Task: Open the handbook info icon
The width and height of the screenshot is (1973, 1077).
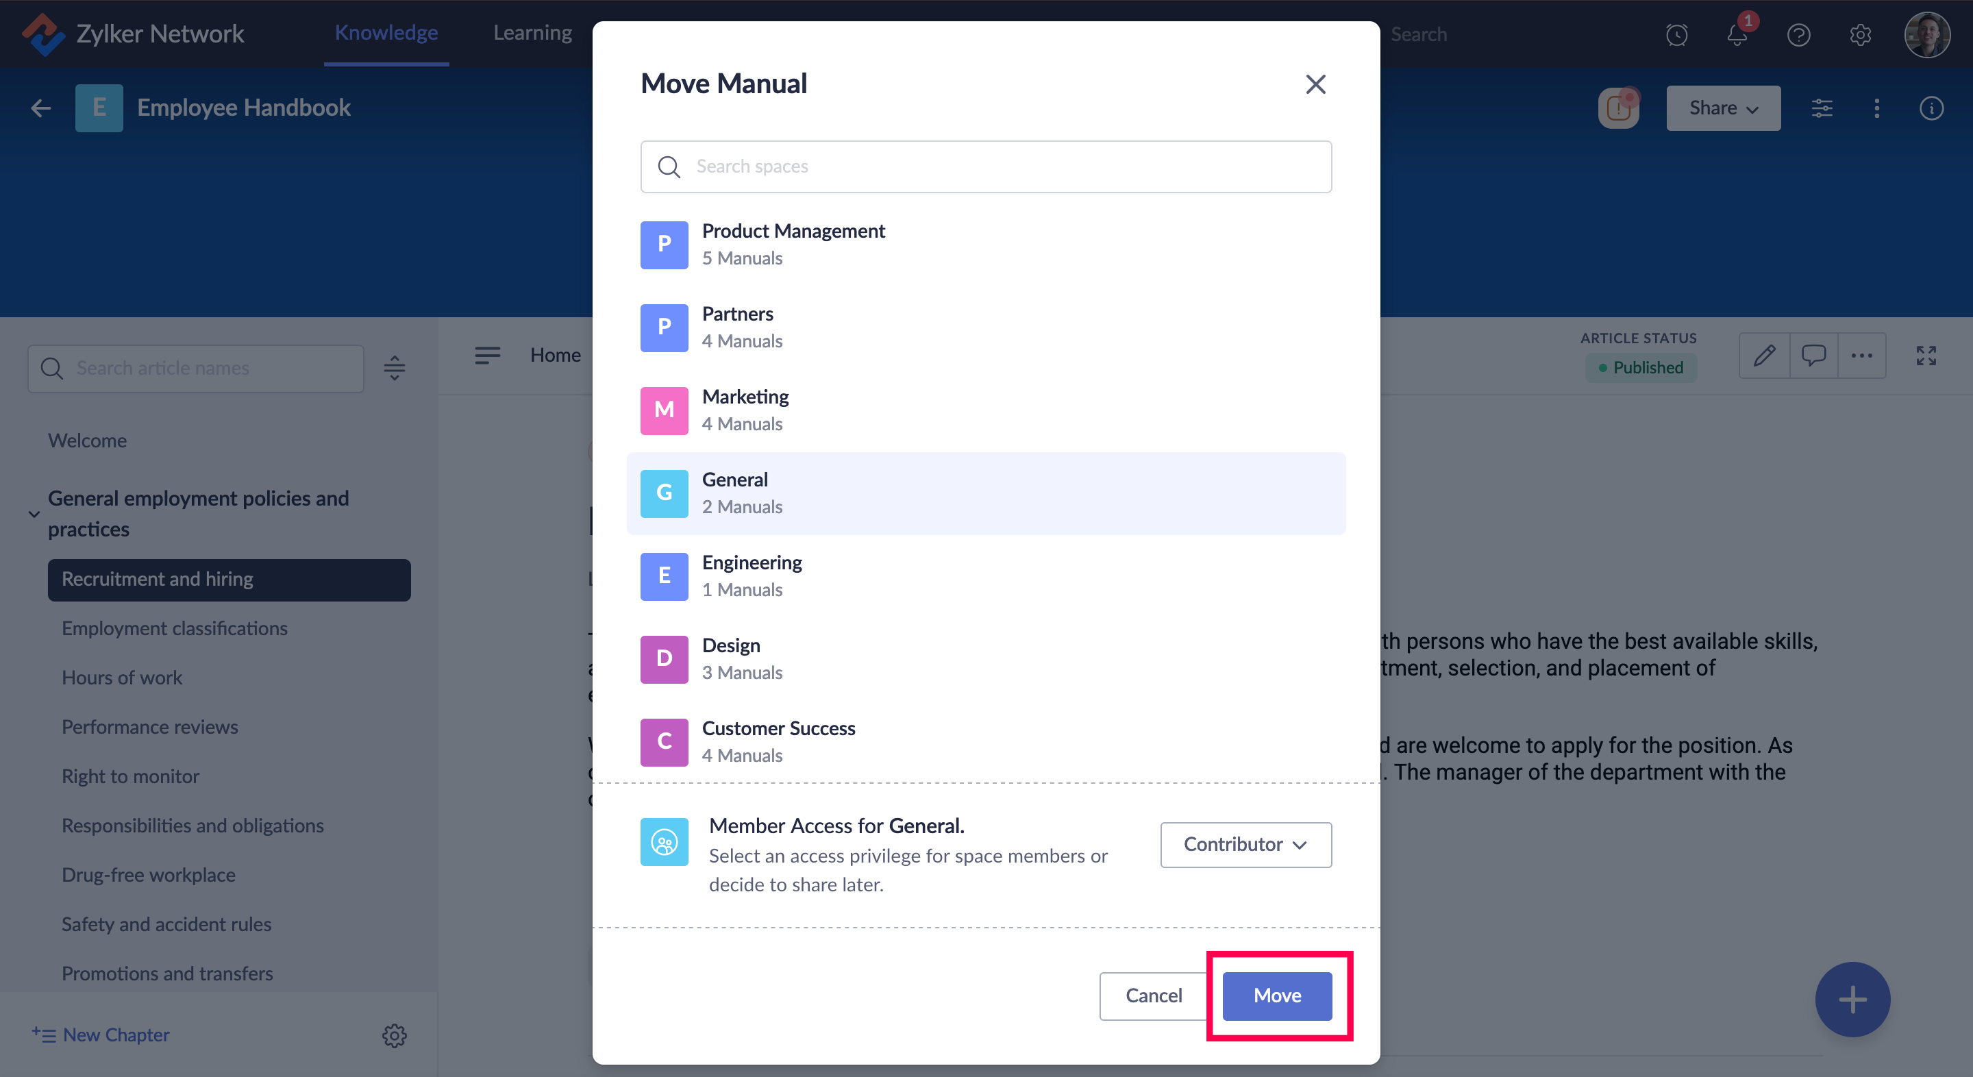Action: click(x=1931, y=108)
